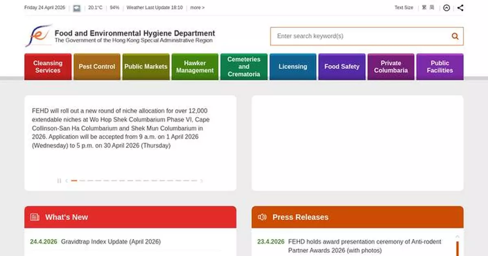Switch site language to Traditional Chinese
The image size is (488, 256).
coord(425,7)
